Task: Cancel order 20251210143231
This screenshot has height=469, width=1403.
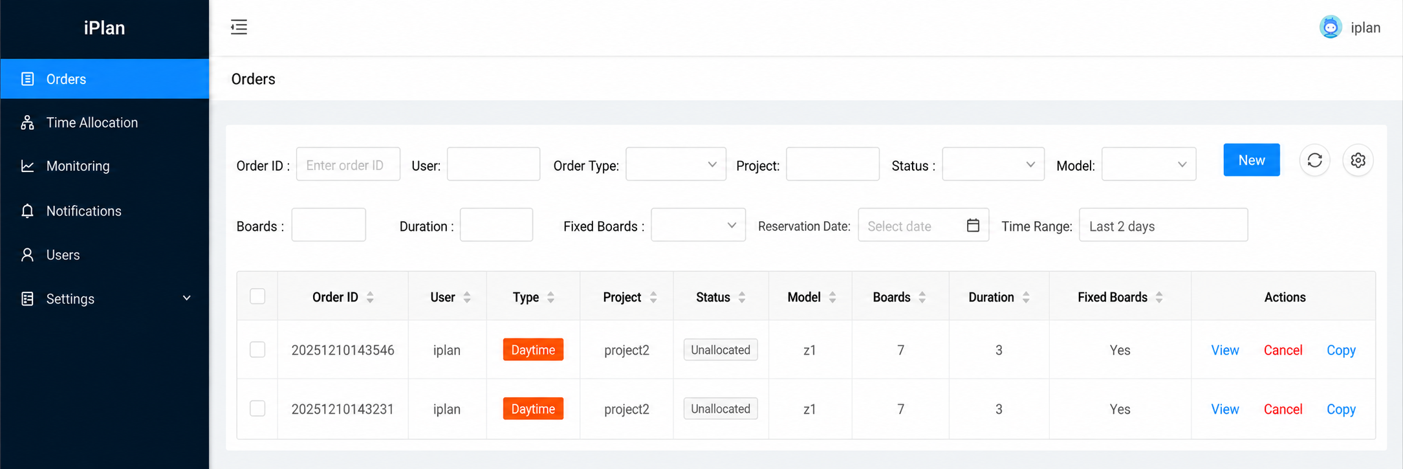Action: point(1283,409)
